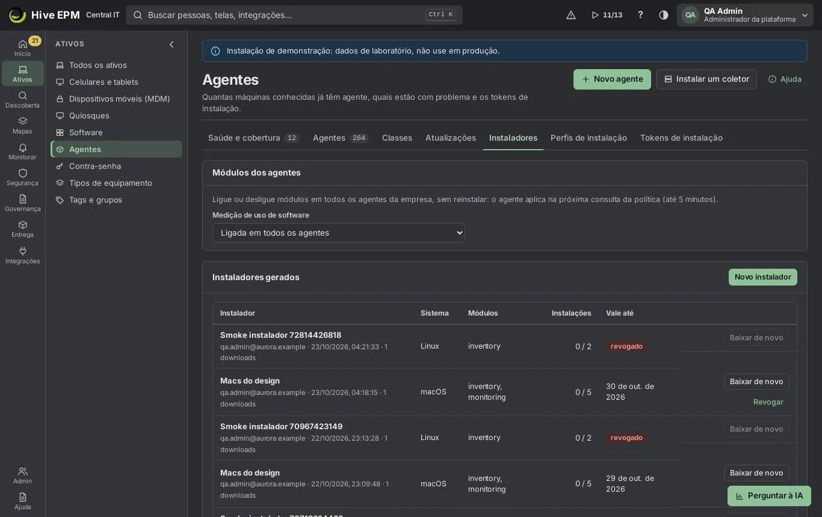Toggle the contrast theme icon
This screenshot has width=822, height=517.
(664, 15)
